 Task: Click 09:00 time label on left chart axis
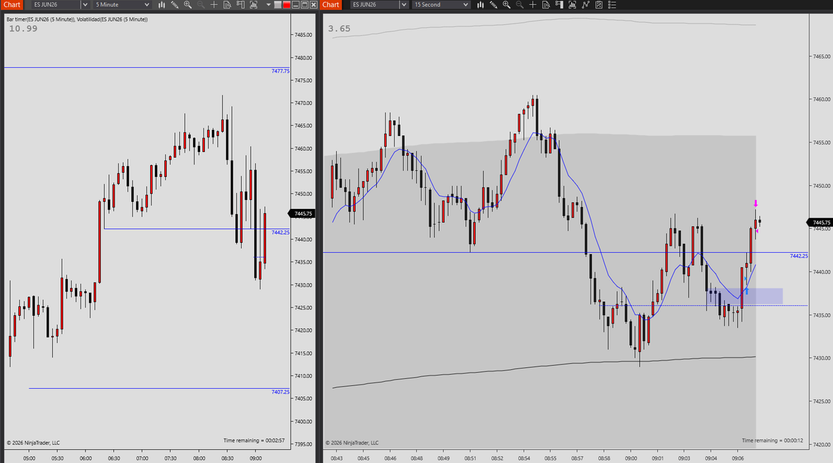[x=256, y=458]
